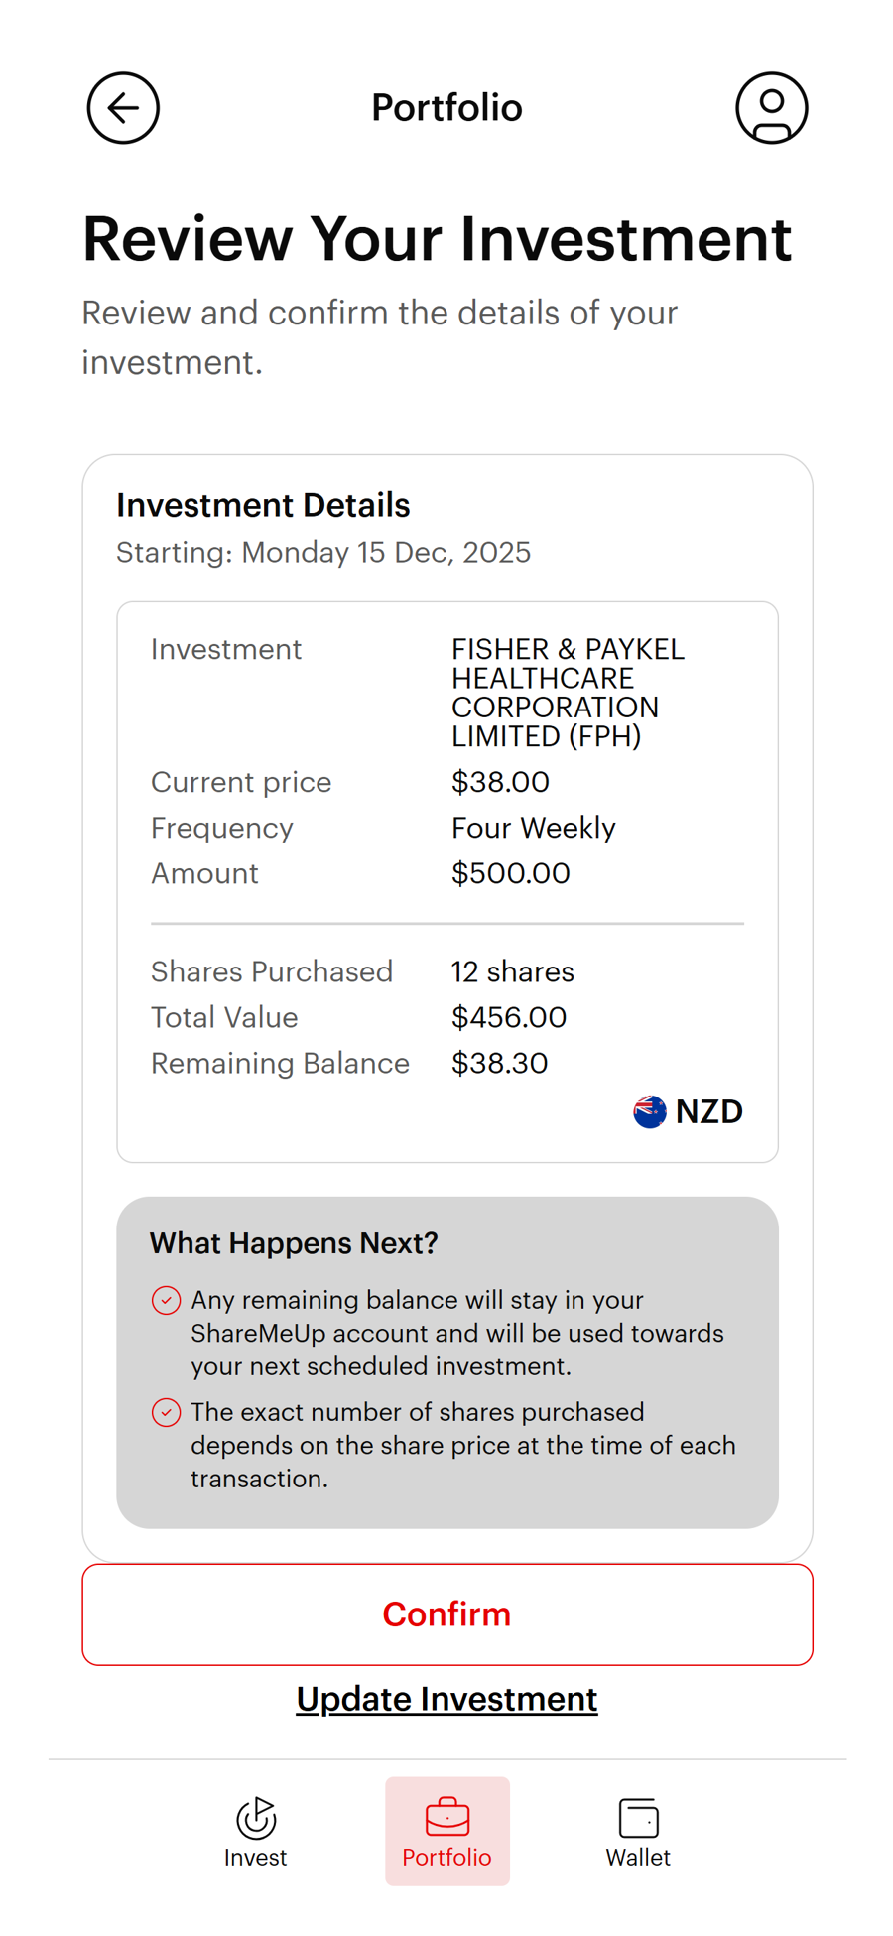893x1936 pixels.
Task: Click the $38.30 remaining balance value
Action: click(x=499, y=1063)
